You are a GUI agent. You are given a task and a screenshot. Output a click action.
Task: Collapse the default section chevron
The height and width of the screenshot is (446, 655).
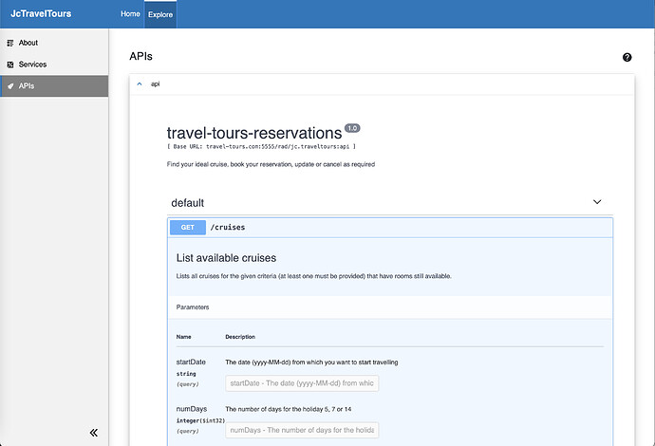click(597, 202)
